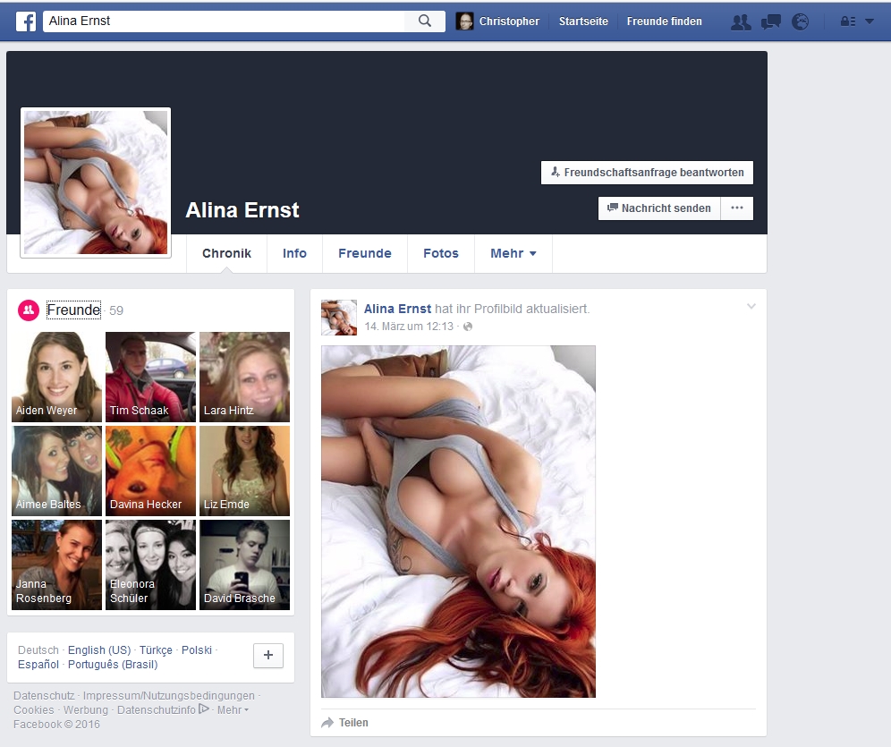Image resolution: width=891 pixels, height=747 pixels.
Task: Open the friend requests icon
Action: (x=740, y=21)
